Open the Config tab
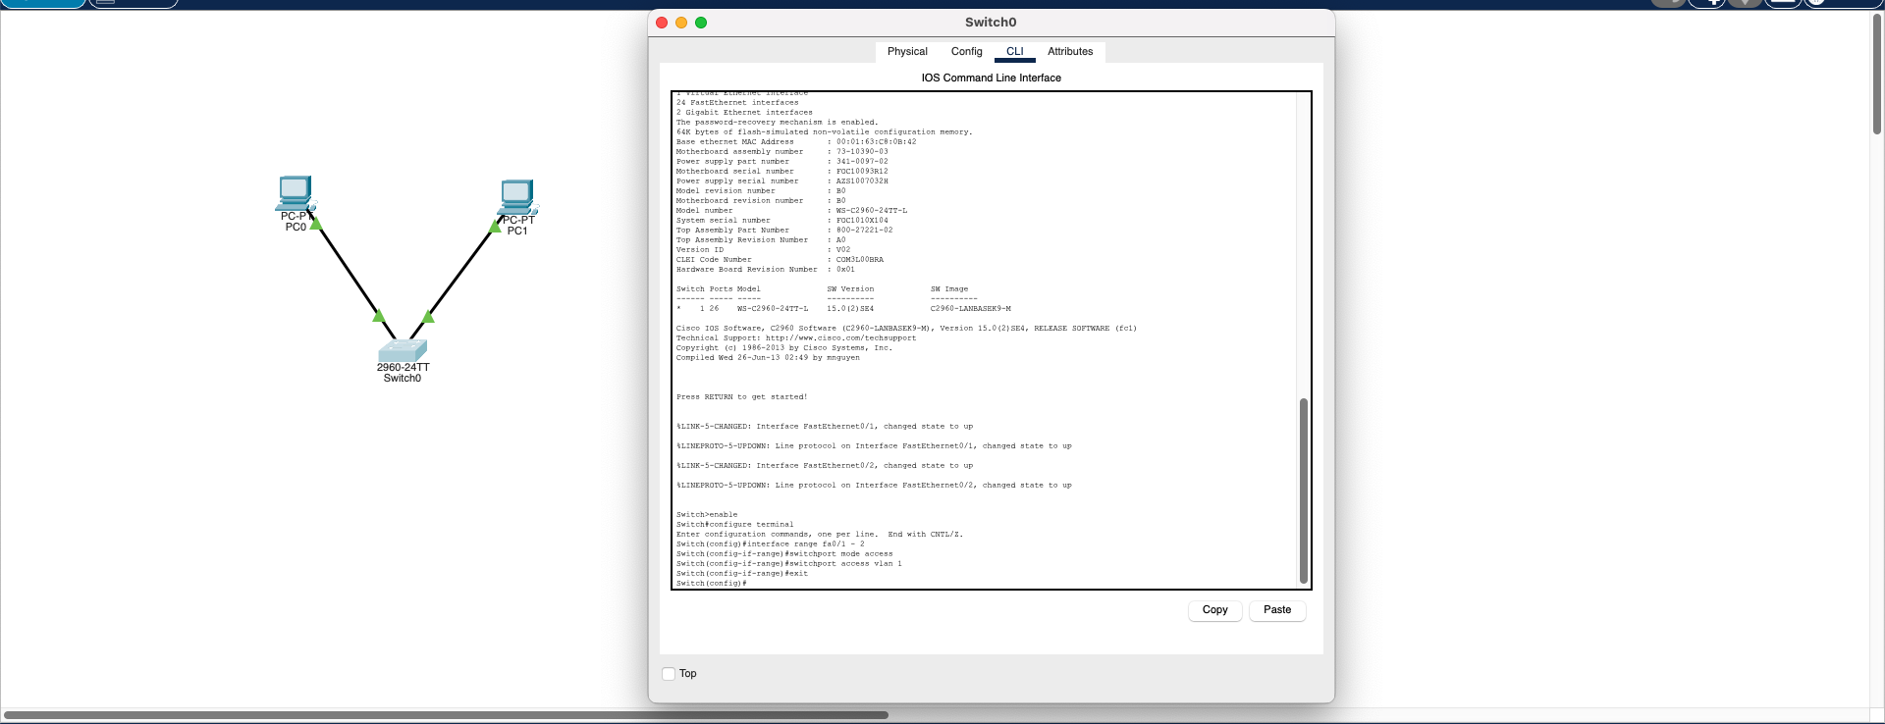This screenshot has width=1885, height=724. click(966, 52)
